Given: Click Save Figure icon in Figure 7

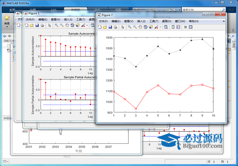Looking at the screenshot, I should point(110,27).
